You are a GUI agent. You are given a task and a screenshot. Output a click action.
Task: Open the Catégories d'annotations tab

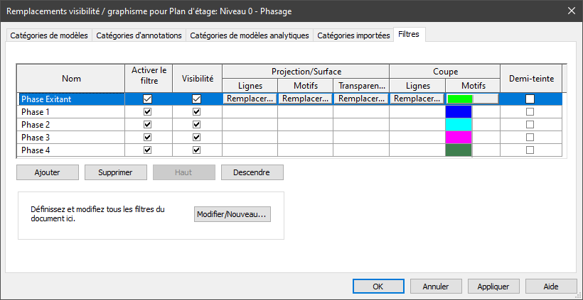(x=139, y=35)
